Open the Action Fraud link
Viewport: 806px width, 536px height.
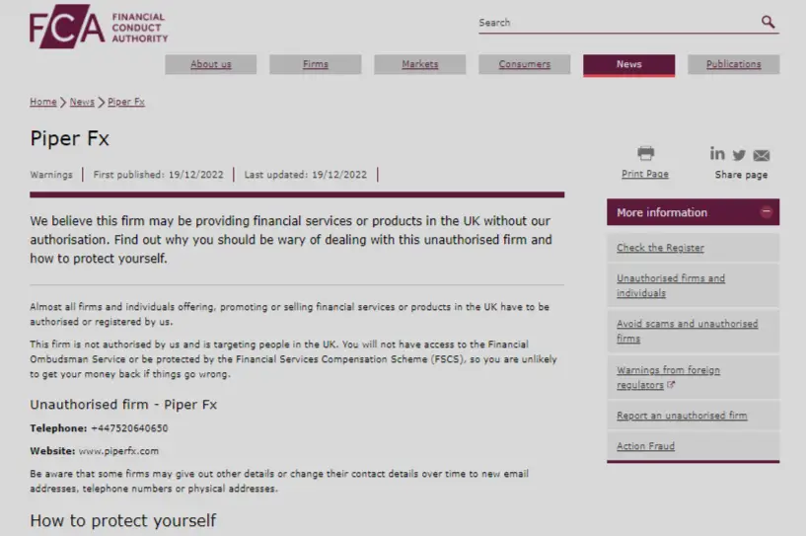645,446
